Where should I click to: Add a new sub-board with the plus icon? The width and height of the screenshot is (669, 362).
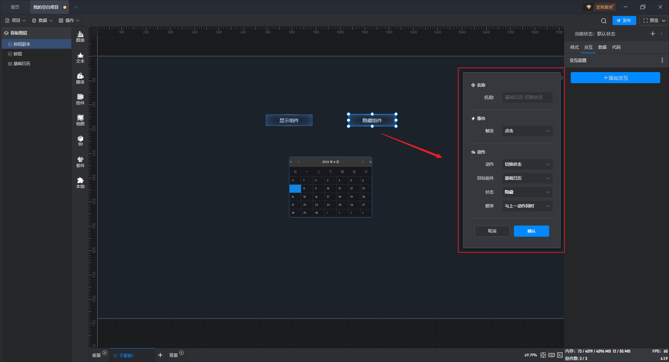tap(160, 355)
